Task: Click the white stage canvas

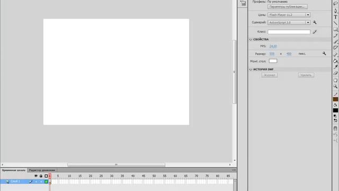Action: coord(116,72)
